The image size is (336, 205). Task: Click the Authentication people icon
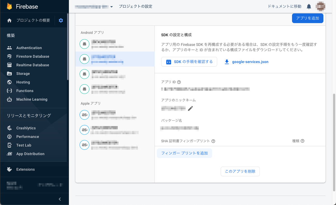10,48
